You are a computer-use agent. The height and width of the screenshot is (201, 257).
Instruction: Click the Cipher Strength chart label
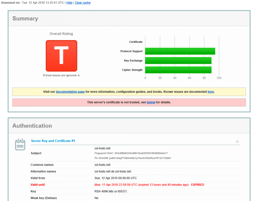tap(132, 70)
